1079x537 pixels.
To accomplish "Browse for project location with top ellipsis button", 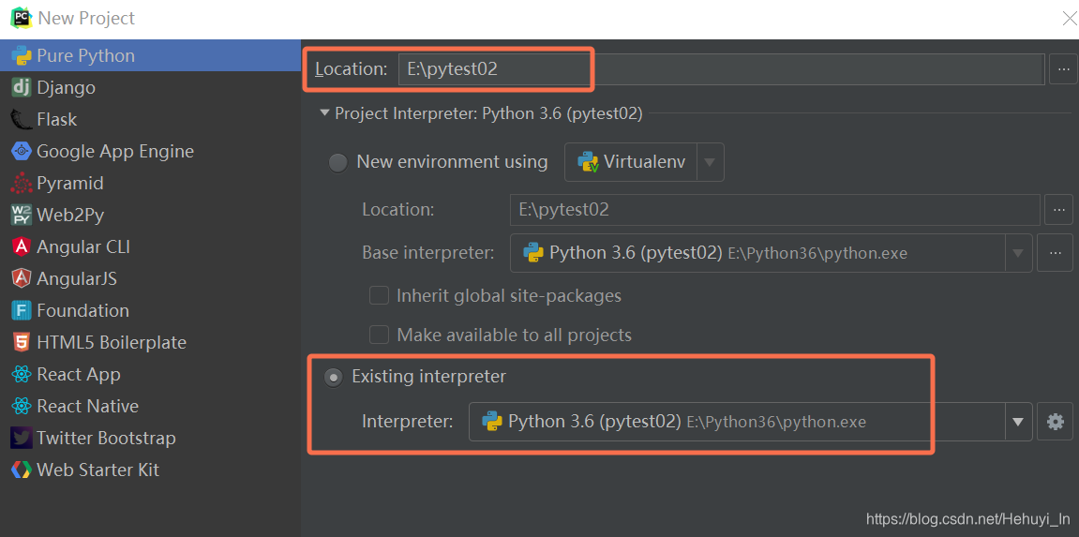I will pos(1063,68).
